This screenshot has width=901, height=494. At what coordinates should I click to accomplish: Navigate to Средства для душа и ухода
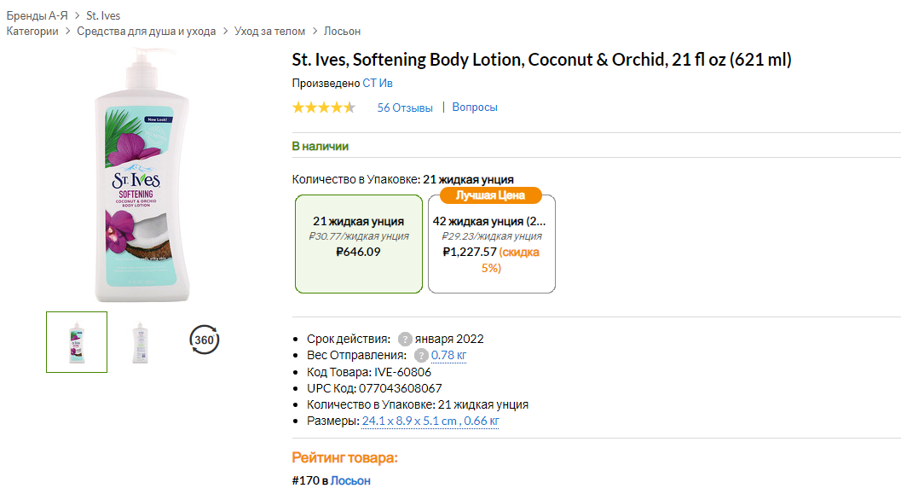coord(146,31)
